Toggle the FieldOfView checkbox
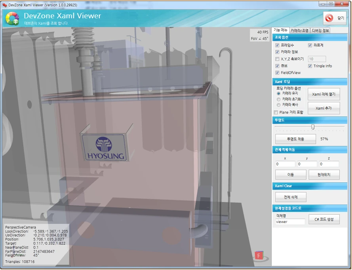The width and height of the screenshot is (352, 270). (x=277, y=73)
